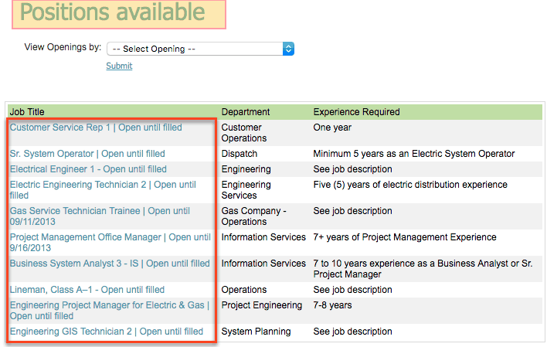Click the dropdown's blue arrow stepper
The image size is (547, 347).
(x=288, y=49)
